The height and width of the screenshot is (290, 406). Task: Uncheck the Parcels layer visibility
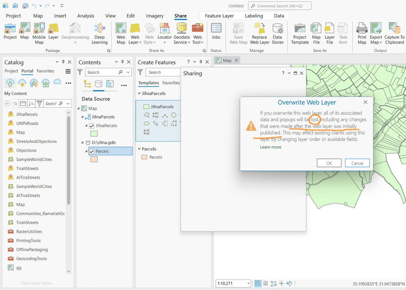pos(91,151)
